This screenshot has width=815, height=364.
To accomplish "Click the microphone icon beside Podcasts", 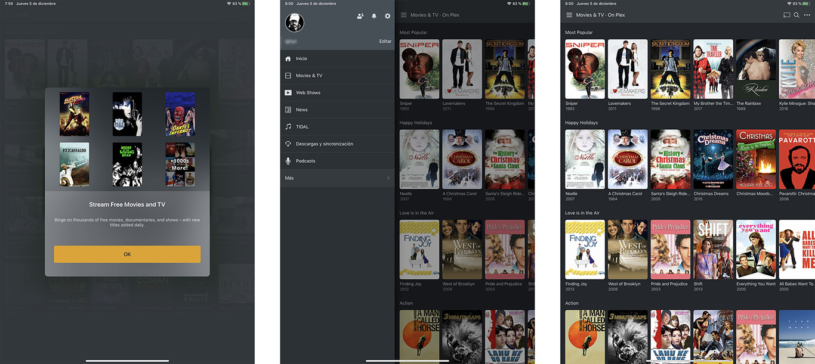I will pos(288,161).
